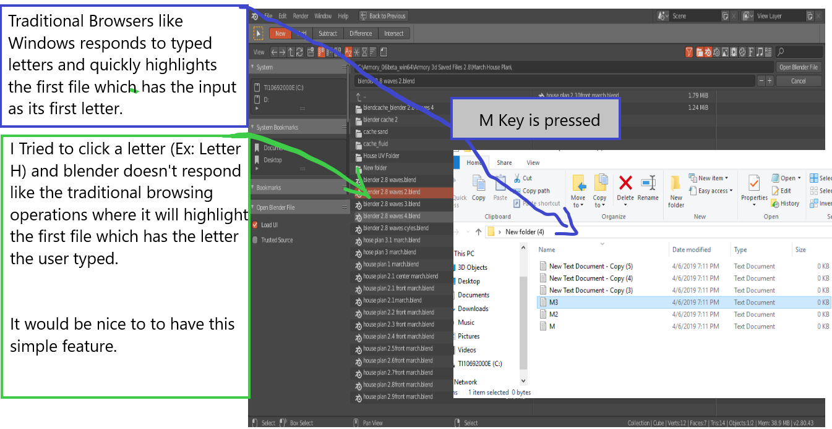Select Intersect selection mode
This screenshot has height=429, width=832.
tap(393, 33)
